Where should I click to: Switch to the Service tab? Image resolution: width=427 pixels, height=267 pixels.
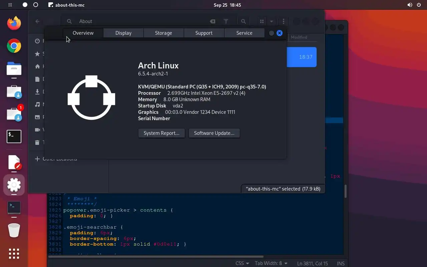(x=244, y=33)
